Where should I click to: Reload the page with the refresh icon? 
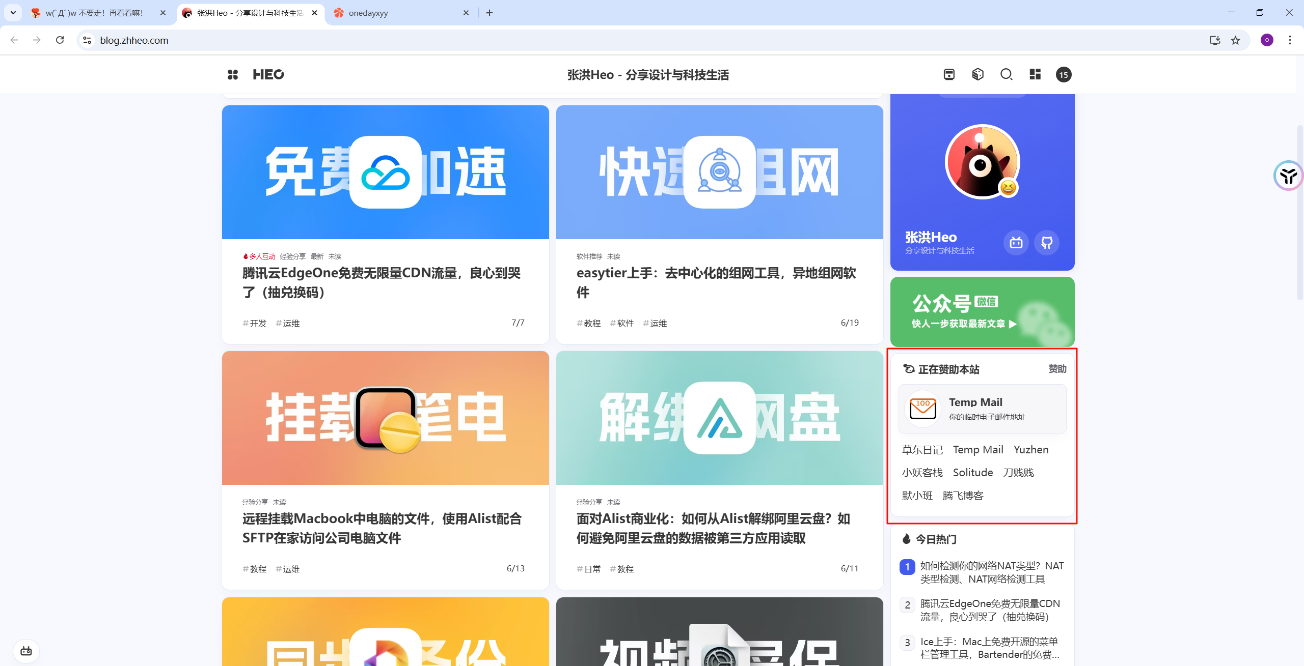coord(60,40)
